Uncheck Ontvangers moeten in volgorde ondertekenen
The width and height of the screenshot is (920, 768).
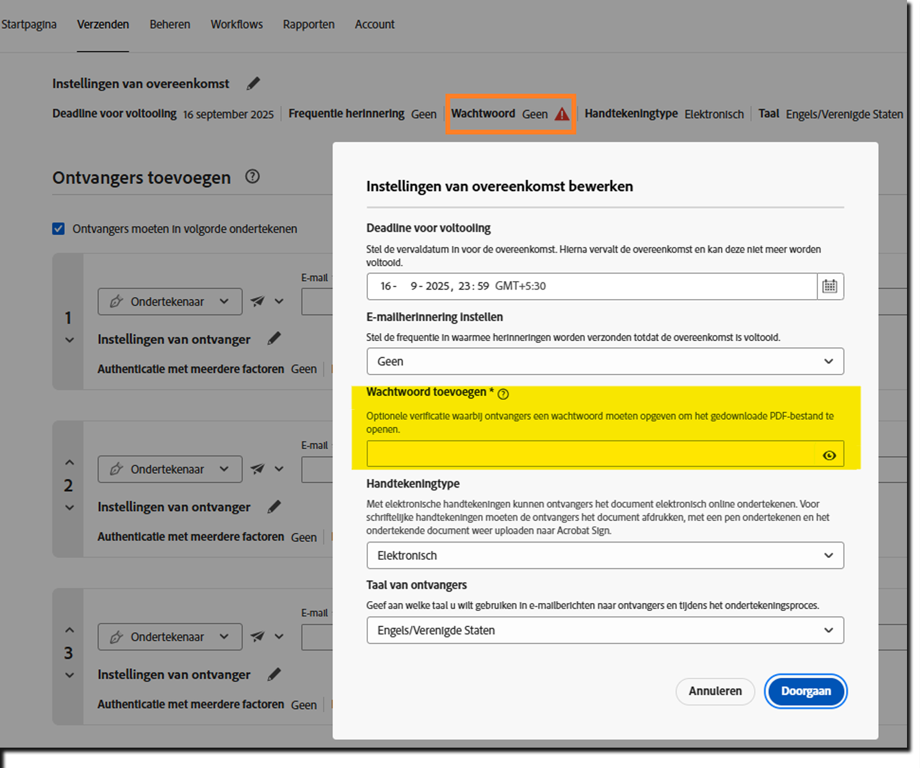click(57, 228)
